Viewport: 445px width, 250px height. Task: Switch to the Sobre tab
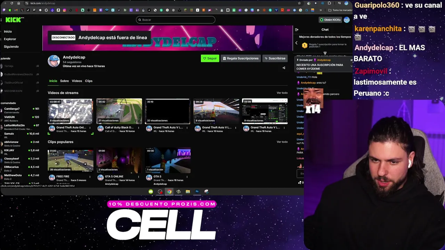point(64,81)
